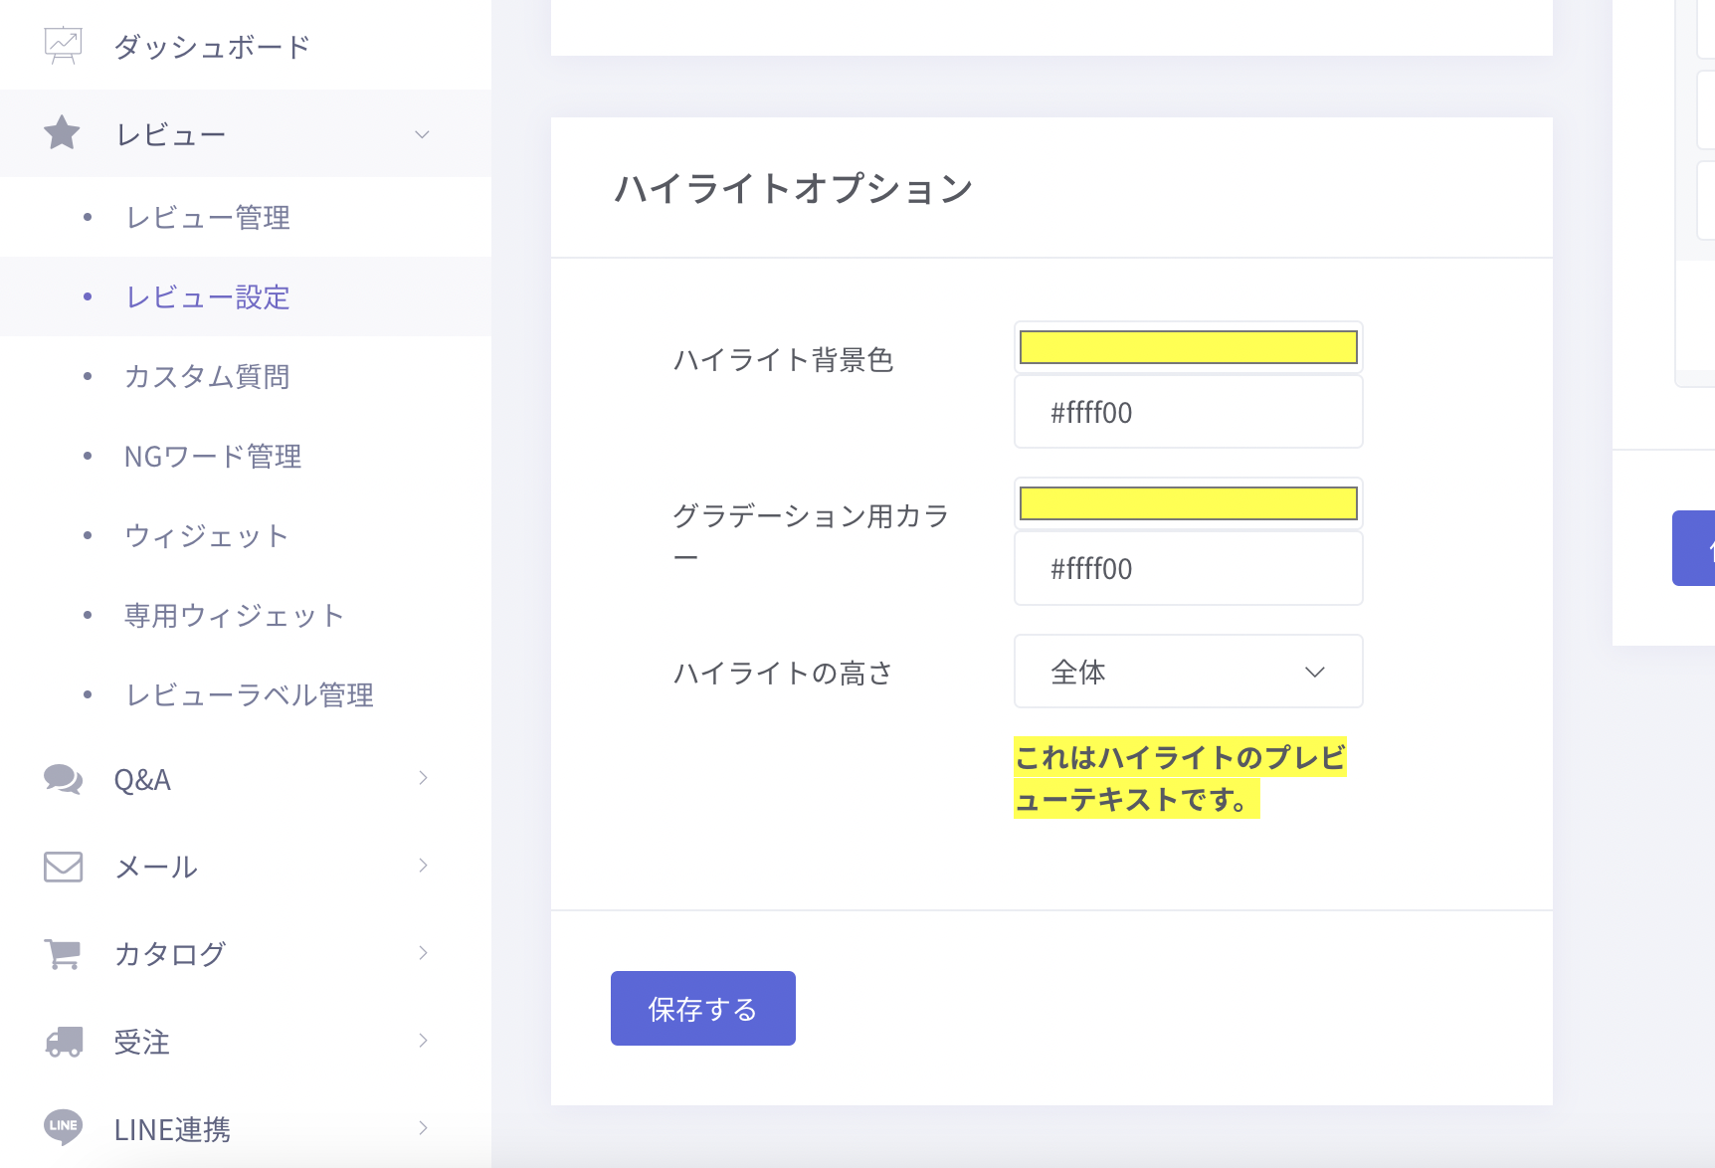The image size is (1715, 1168).
Task: Click the ハイライト背景色 hex code field
Action: pos(1188,413)
